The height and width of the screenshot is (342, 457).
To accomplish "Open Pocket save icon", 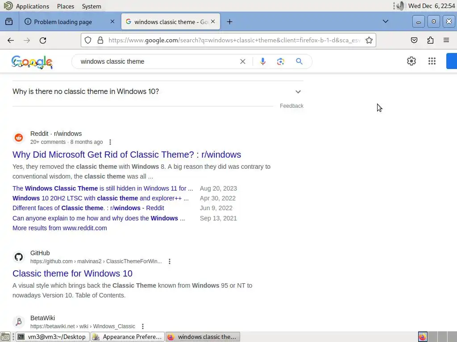I will coord(414,40).
